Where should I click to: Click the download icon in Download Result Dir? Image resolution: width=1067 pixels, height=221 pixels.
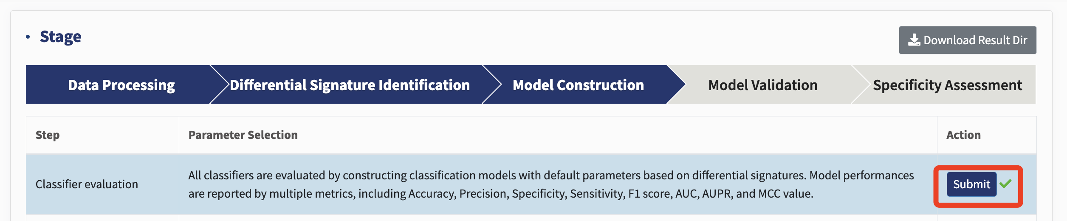click(914, 40)
